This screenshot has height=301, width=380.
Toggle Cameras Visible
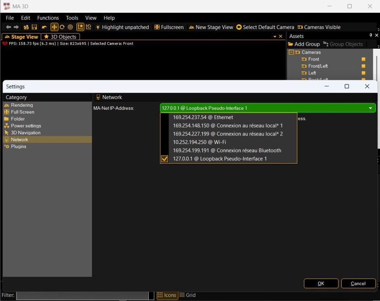click(x=319, y=27)
